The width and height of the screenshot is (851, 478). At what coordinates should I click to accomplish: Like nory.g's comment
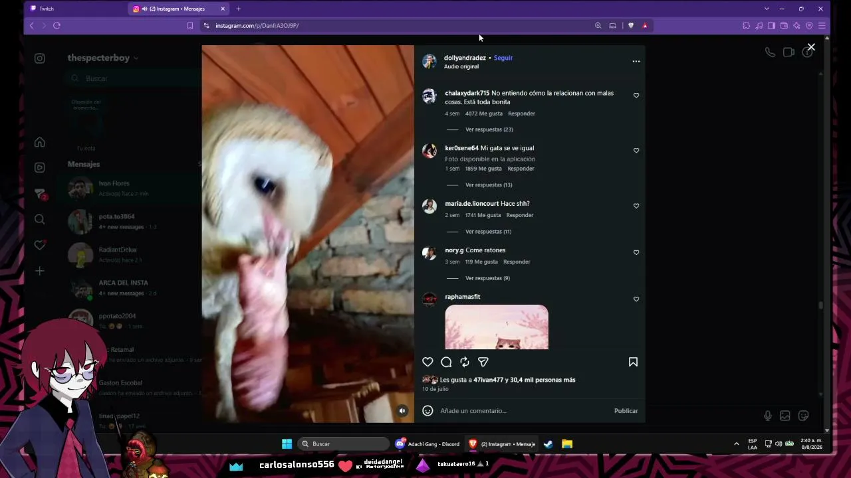[x=636, y=252]
